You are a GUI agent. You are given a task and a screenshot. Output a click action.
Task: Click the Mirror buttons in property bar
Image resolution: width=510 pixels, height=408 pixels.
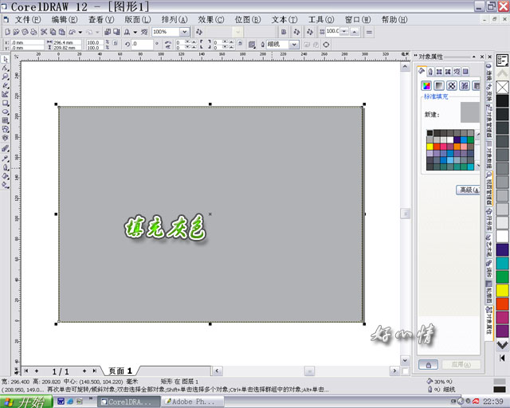point(168,45)
